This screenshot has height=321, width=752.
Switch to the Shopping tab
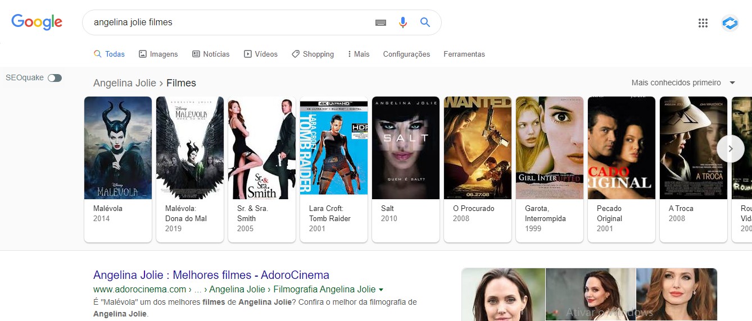[312, 54]
